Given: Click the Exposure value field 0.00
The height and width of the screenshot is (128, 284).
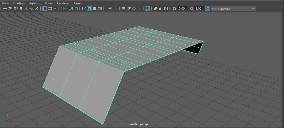Looking at the screenshot, I should click(182, 8).
